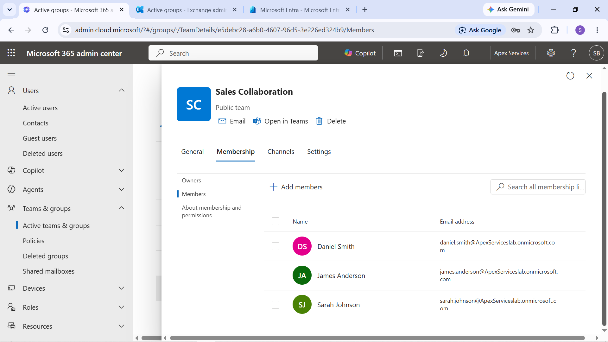Open the help question mark icon
608x342 pixels.
click(573, 53)
